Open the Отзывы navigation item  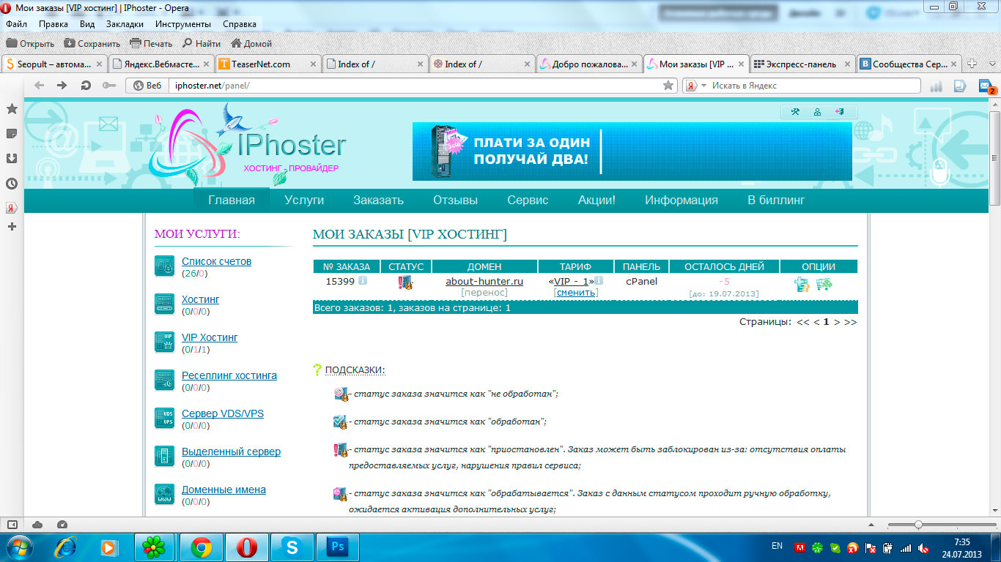tap(455, 200)
